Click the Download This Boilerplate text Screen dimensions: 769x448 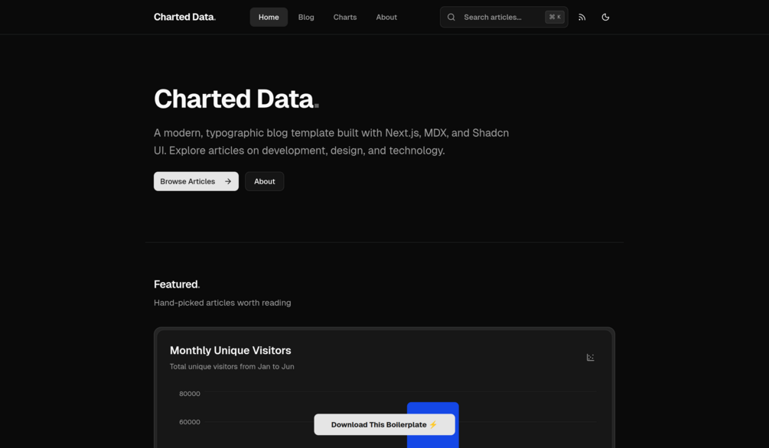click(x=379, y=424)
